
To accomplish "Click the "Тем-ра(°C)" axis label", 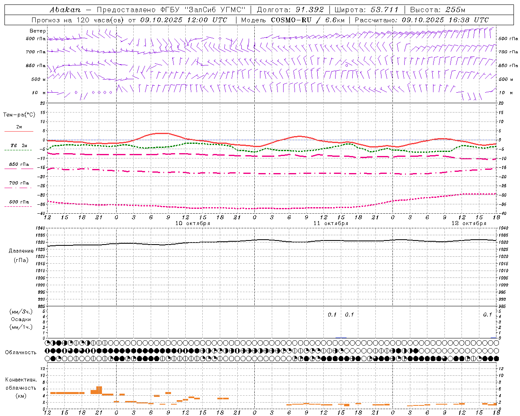I will [19, 115].
